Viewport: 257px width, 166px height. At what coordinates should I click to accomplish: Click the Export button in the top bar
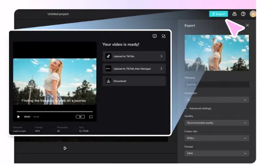(x=218, y=14)
